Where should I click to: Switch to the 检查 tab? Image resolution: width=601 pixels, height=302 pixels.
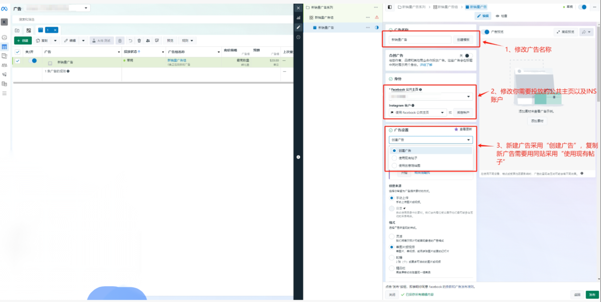click(x=501, y=16)
